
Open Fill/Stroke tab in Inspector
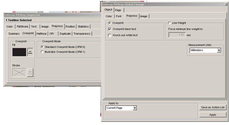(x=23, y=27)
